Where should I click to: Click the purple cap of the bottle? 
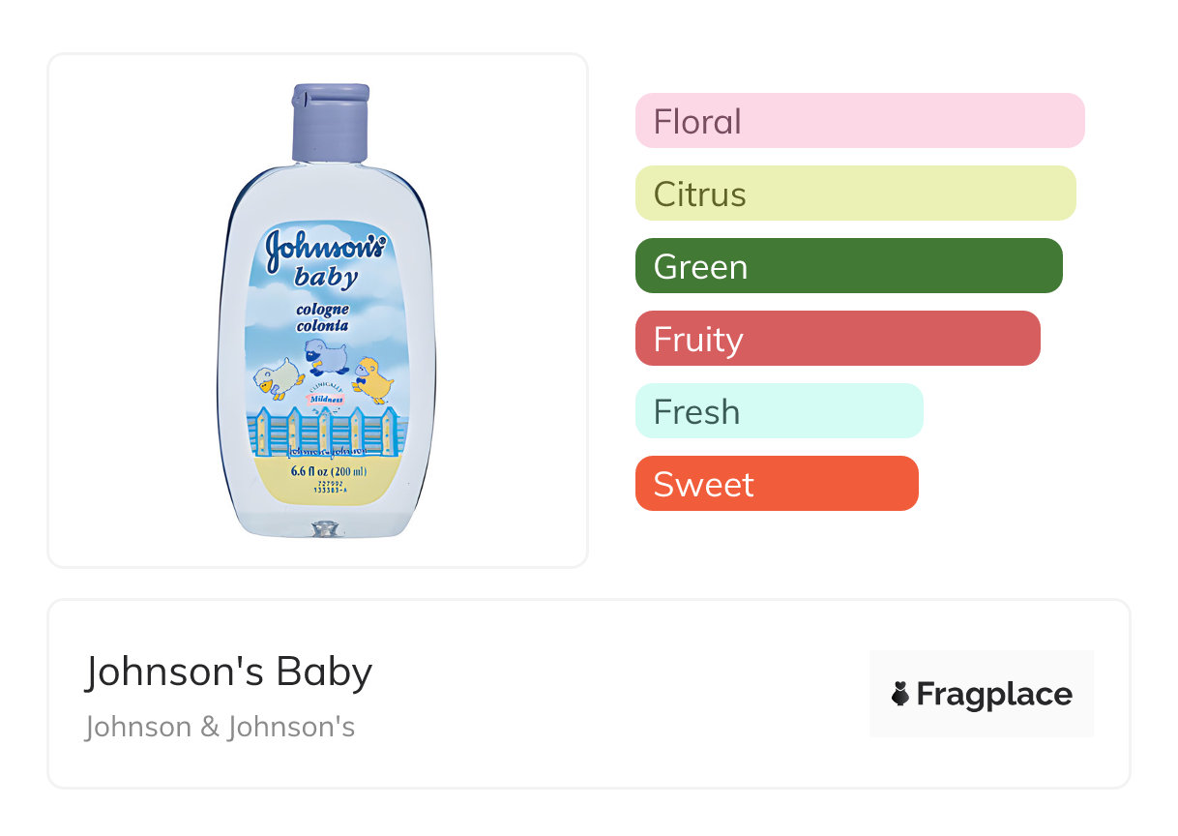(x=330, y=122)
